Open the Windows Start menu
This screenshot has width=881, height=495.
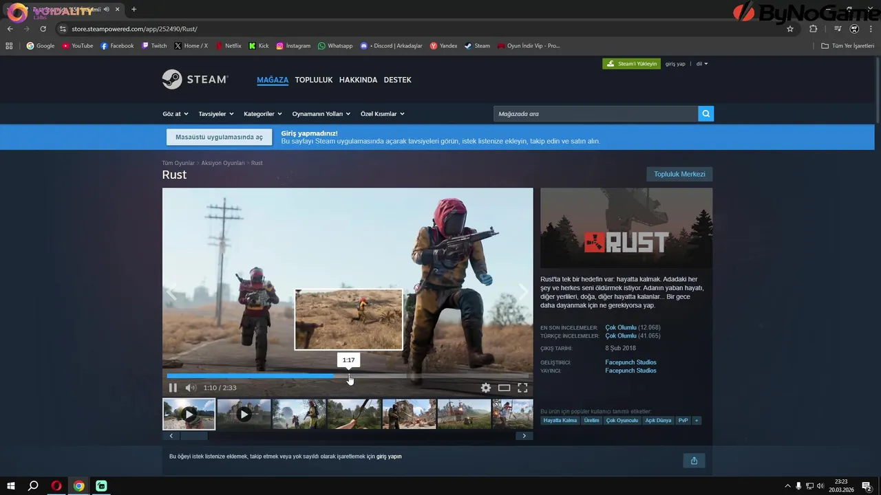click(11, 486)
